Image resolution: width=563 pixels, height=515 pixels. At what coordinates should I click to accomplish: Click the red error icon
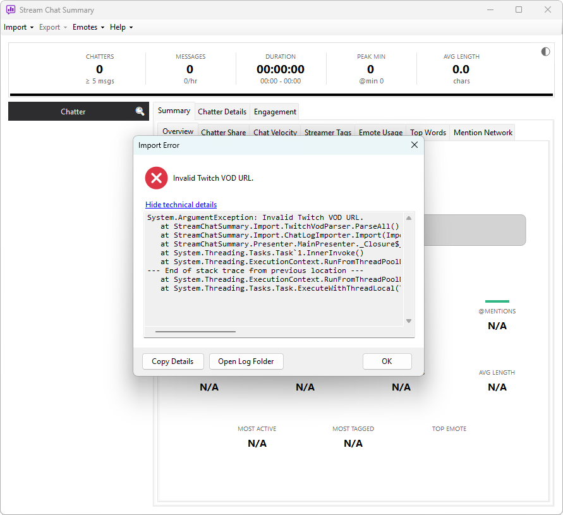pos(156,178)
